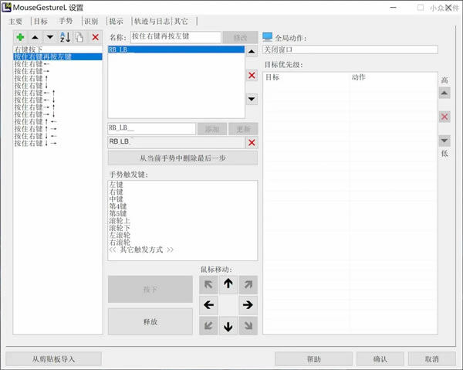Click the green plus add gesture icon
This screenshot has width=463, height=370.
[x=20, y=37]
